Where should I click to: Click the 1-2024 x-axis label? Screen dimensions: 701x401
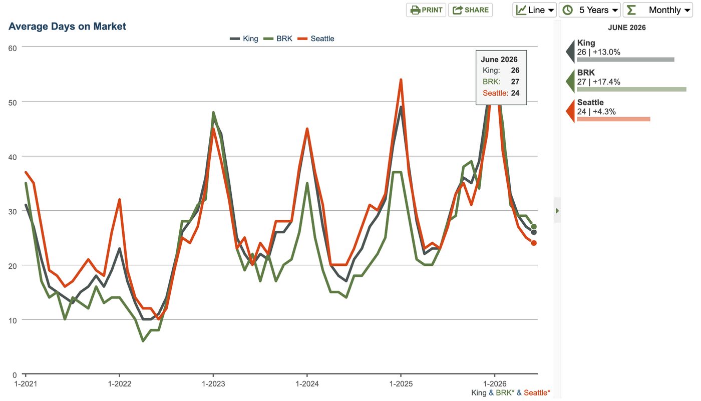[307, 384]
